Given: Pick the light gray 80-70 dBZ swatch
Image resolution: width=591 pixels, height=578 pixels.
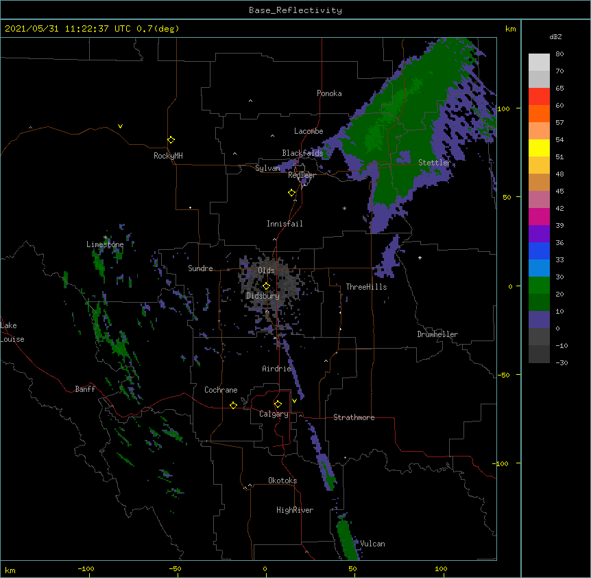Looking at the screenshot, I should pos(539,62).
